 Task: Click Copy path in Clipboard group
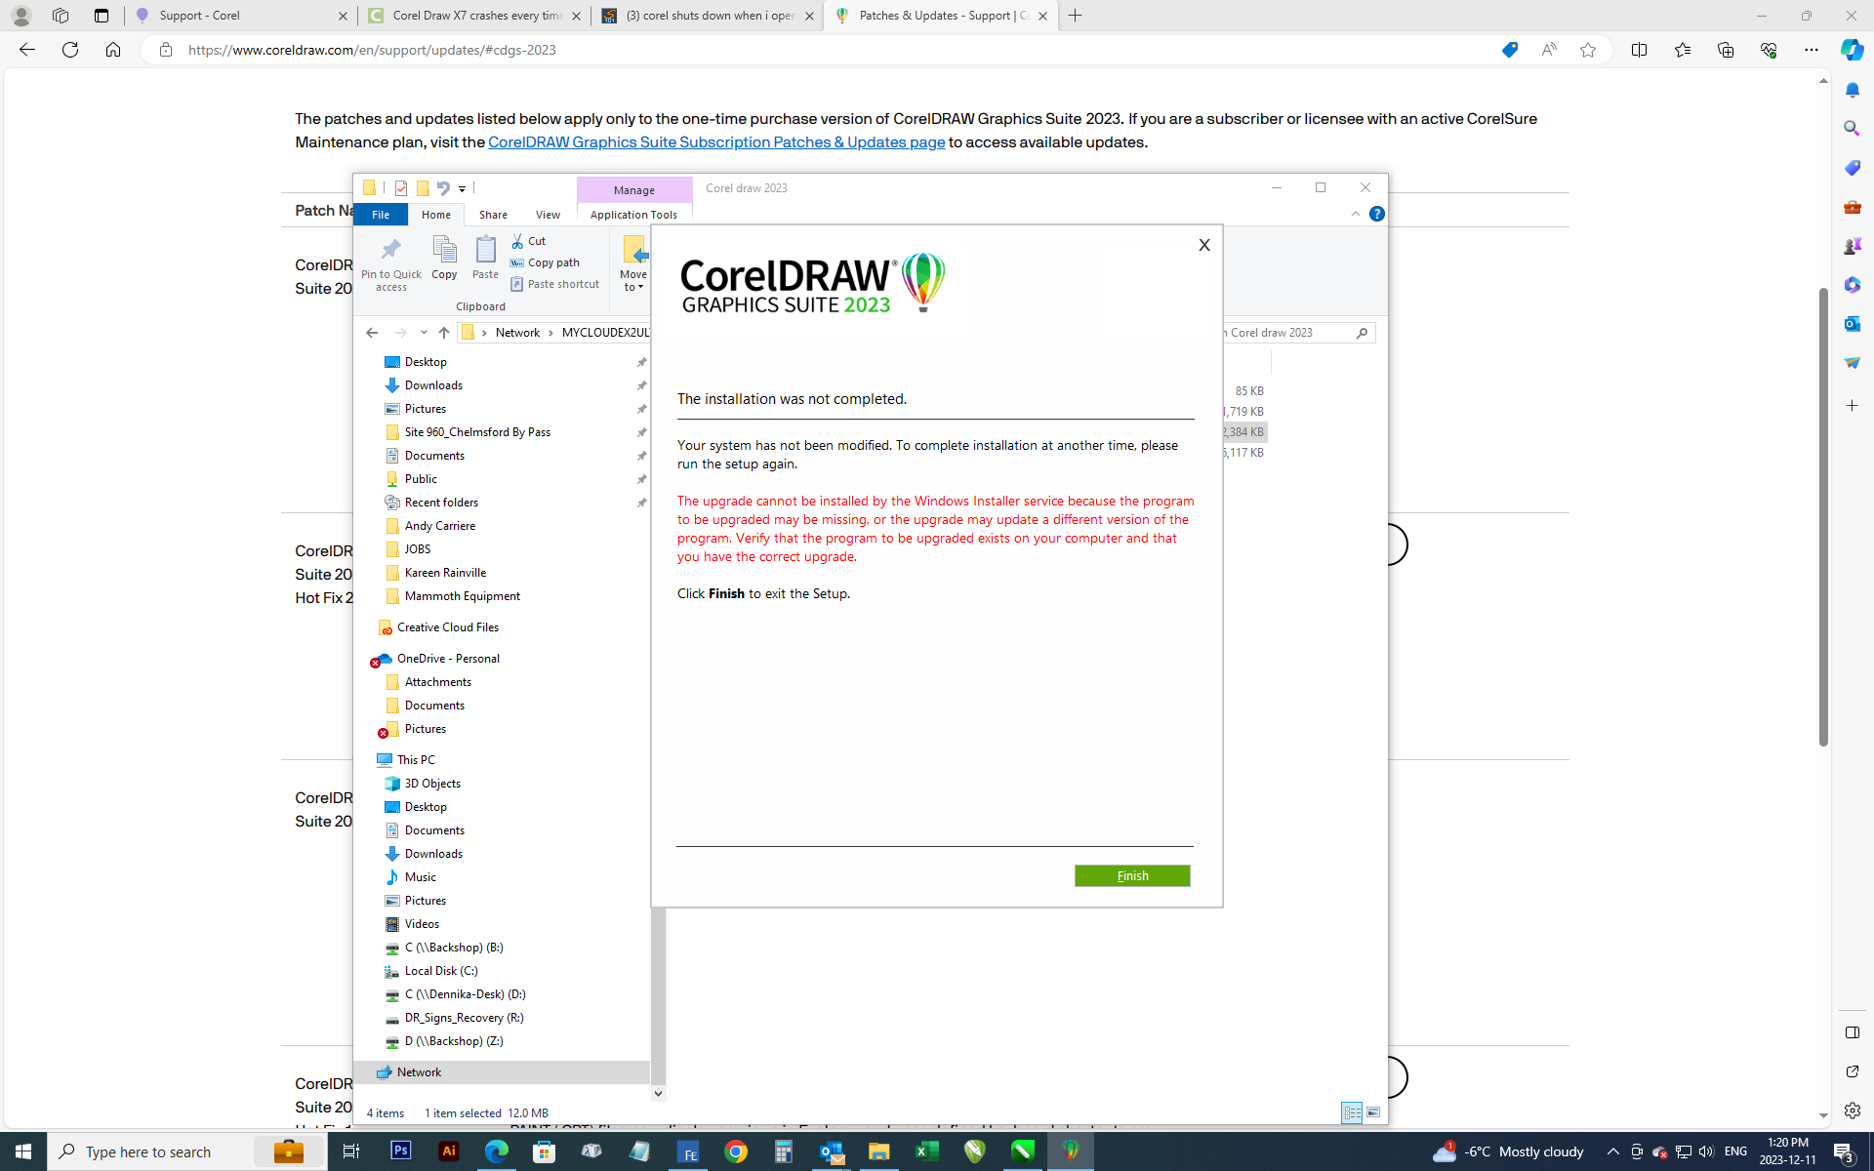pos(545,262)
